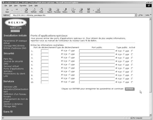Open Paramètres IP statique link
The height and width of the screenshot is (120, 153).
15,41
